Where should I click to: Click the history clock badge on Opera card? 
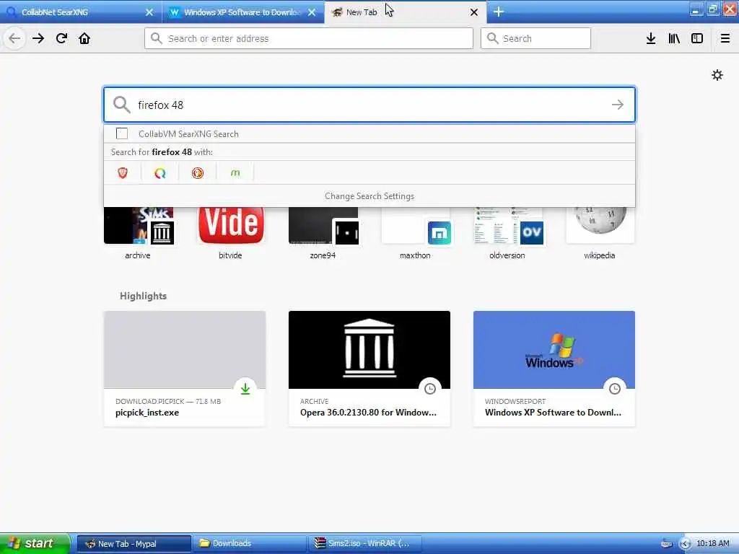(x=430, y=389)
